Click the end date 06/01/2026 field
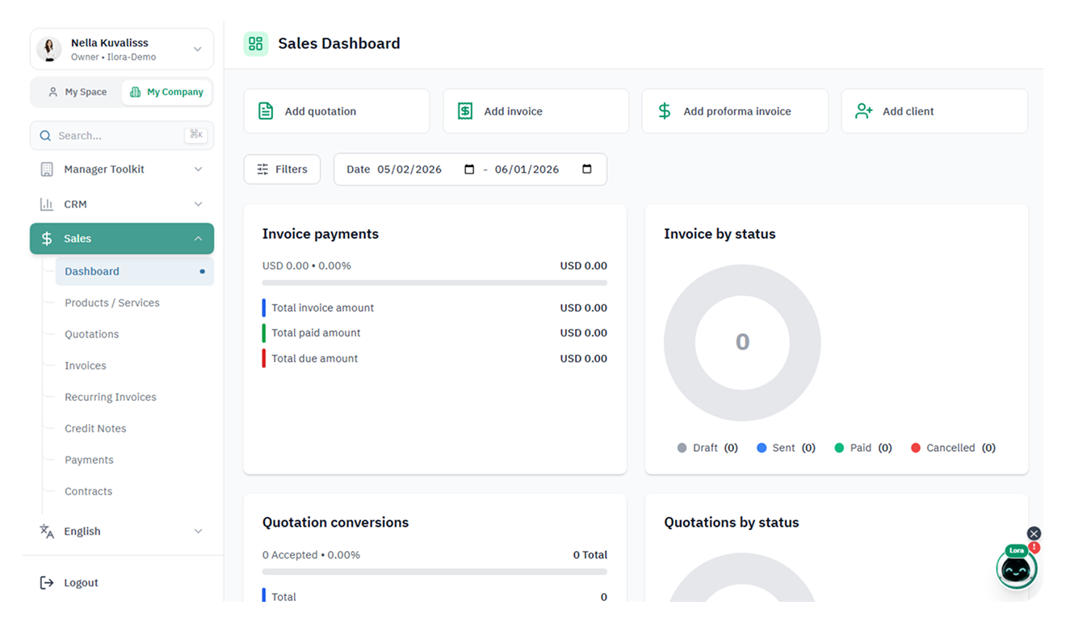This screenshot has width=1066, height=622. pyautogui.click(x=527, y=169)
